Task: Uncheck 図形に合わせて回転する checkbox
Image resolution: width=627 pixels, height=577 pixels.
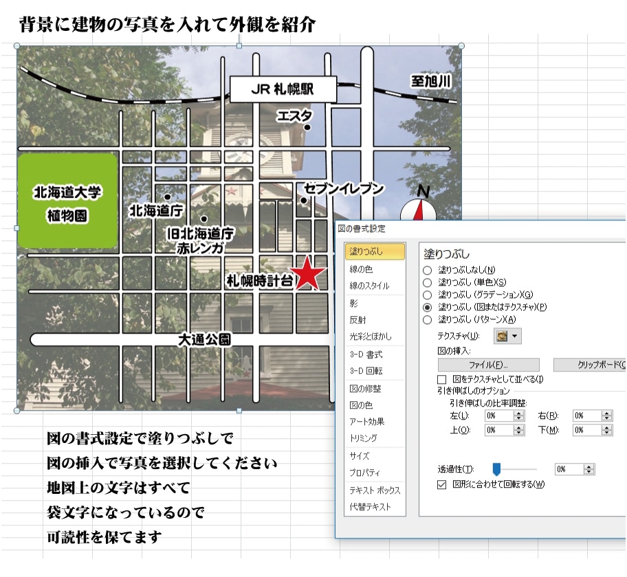Action: pos(442,485)
